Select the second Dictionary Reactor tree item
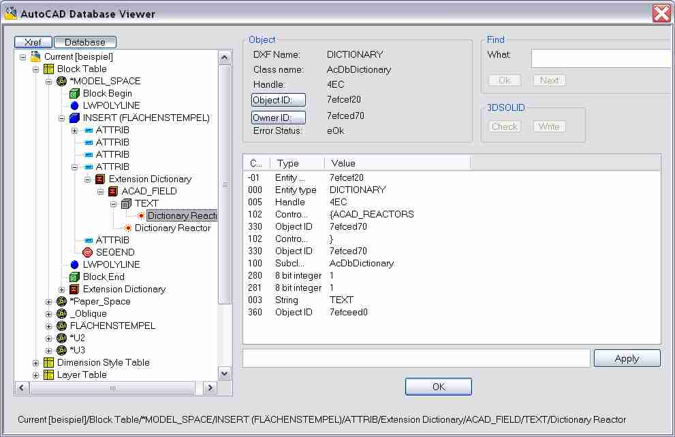 coord(172,228)
